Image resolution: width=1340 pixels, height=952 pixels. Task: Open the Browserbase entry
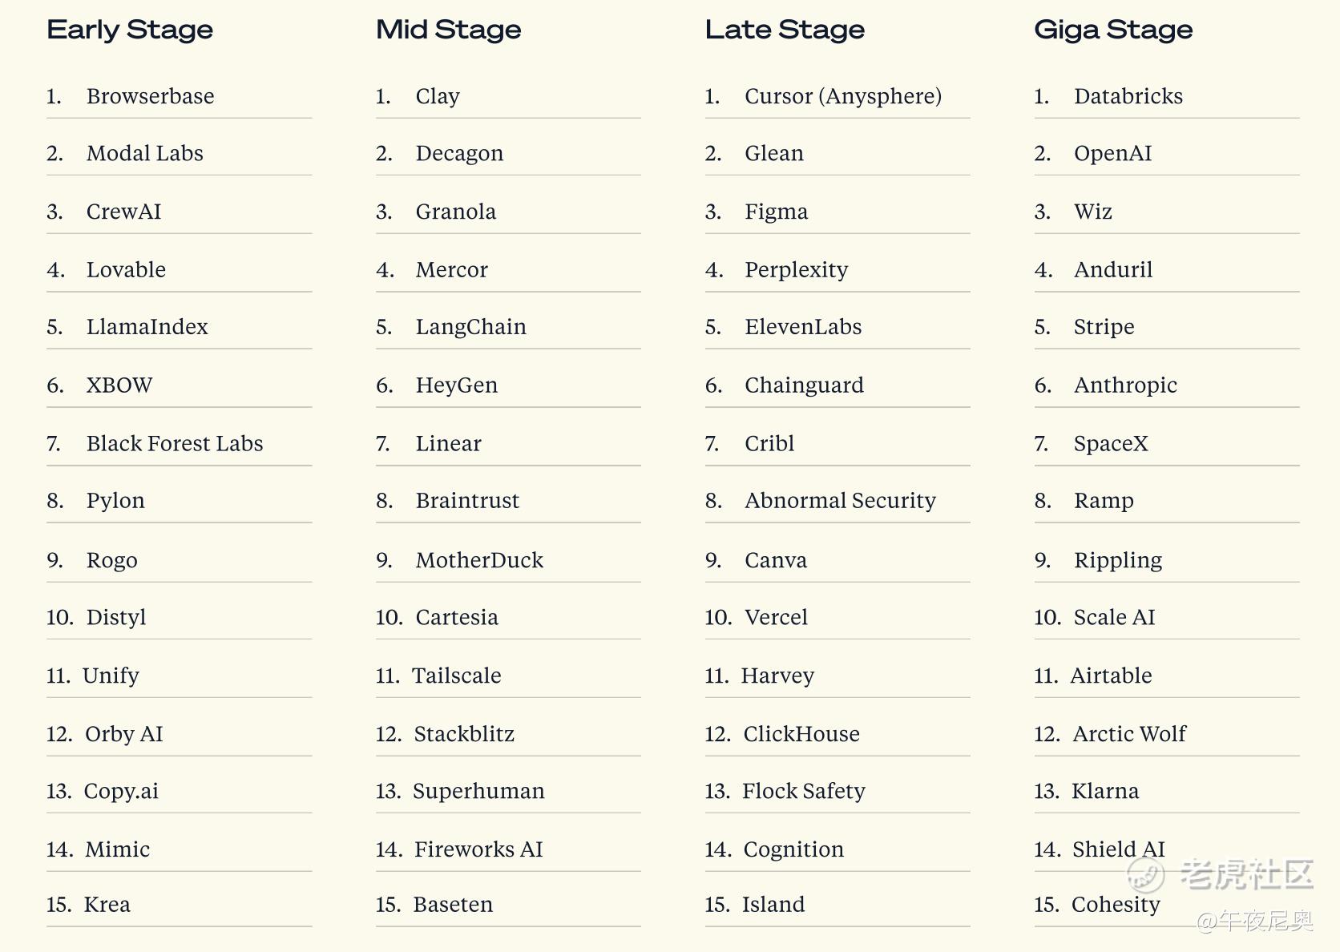150,96
